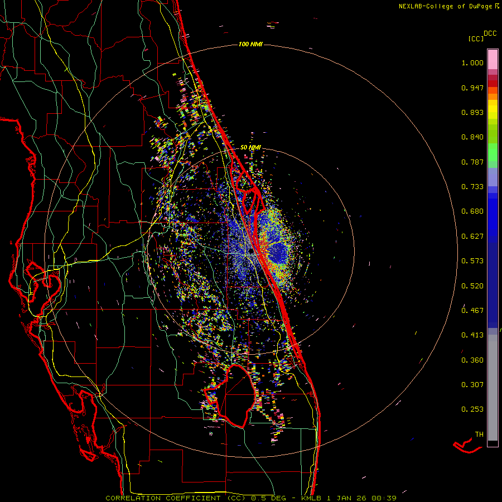This screenshot has width=502, height=502.
Task: Click the 0.253 scale value
Action: click(x=472, y=409)
